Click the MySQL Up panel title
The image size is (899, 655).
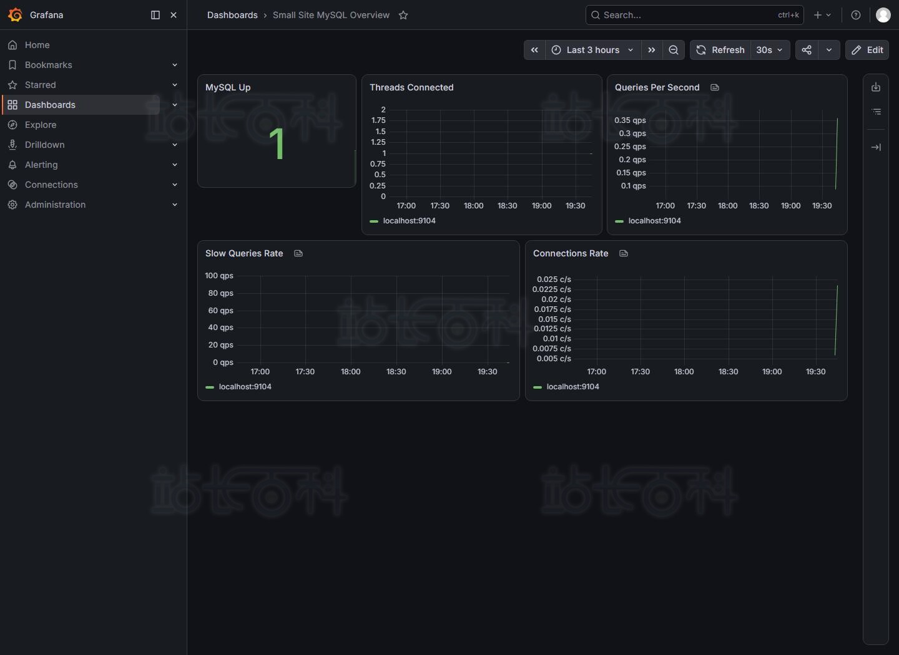tap(228, 87)
